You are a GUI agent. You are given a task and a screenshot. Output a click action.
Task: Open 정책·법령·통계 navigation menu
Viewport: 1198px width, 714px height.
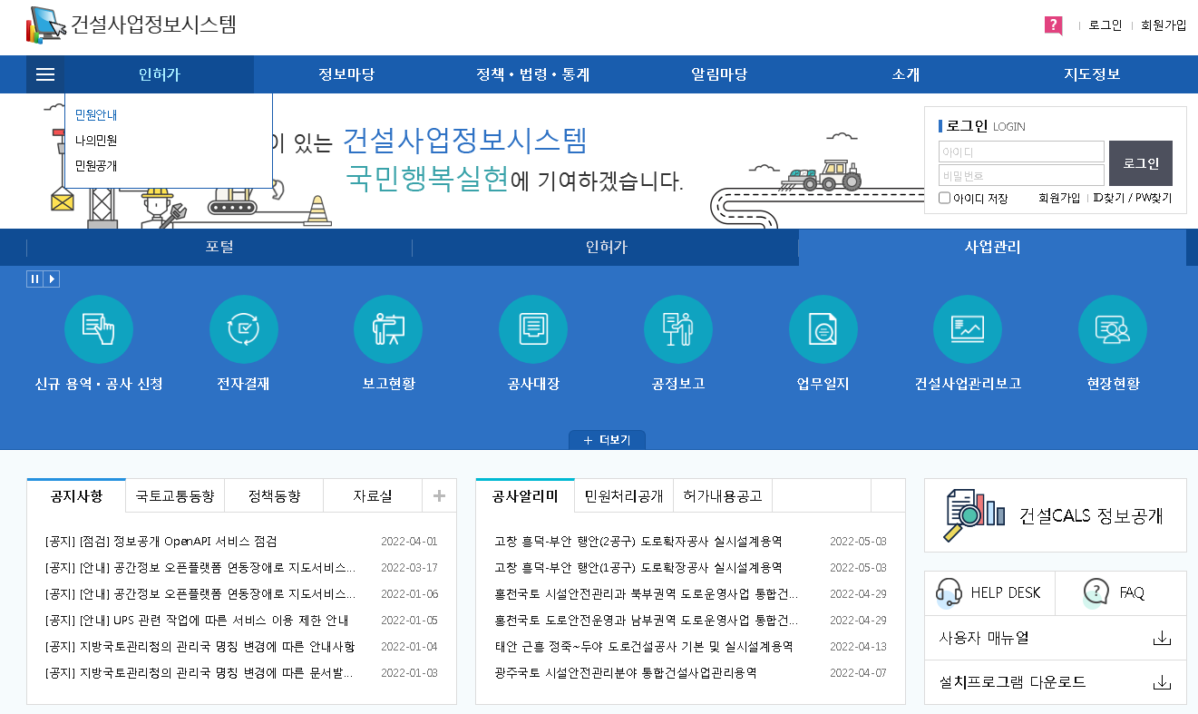532,74
